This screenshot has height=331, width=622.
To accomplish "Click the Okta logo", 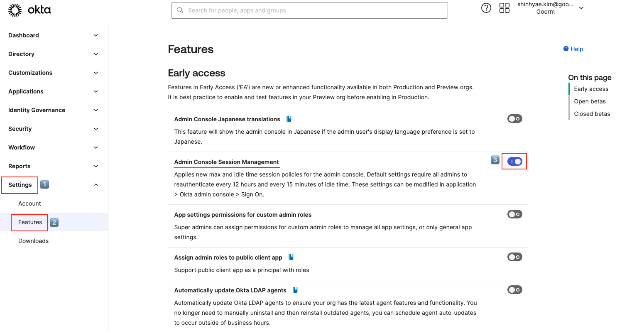I will click(29, 10).
